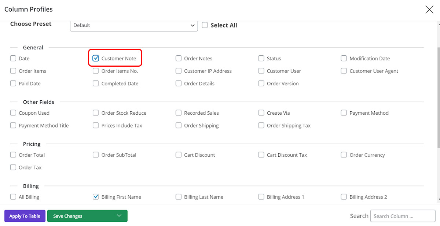Enable the Order Total checkbox
The width and height of the screenshot is (440, 226).
(x=13, y=155)
